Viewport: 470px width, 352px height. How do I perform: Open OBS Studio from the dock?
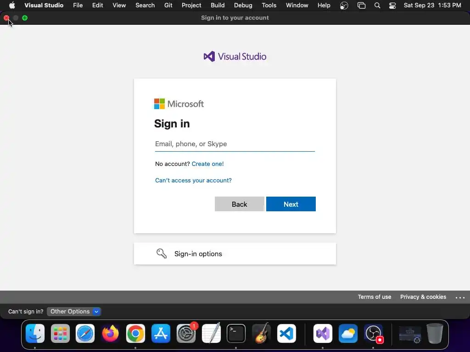(x=373, y=334)
